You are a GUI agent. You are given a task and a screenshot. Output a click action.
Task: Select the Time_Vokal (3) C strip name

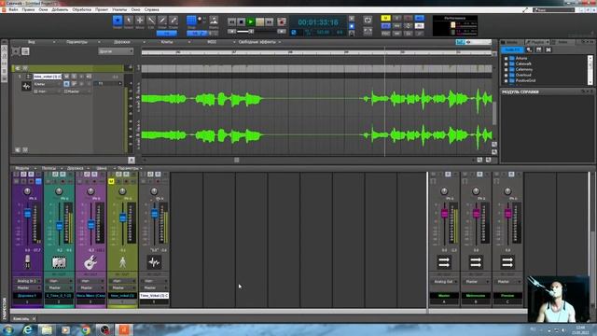coord(154,295)
